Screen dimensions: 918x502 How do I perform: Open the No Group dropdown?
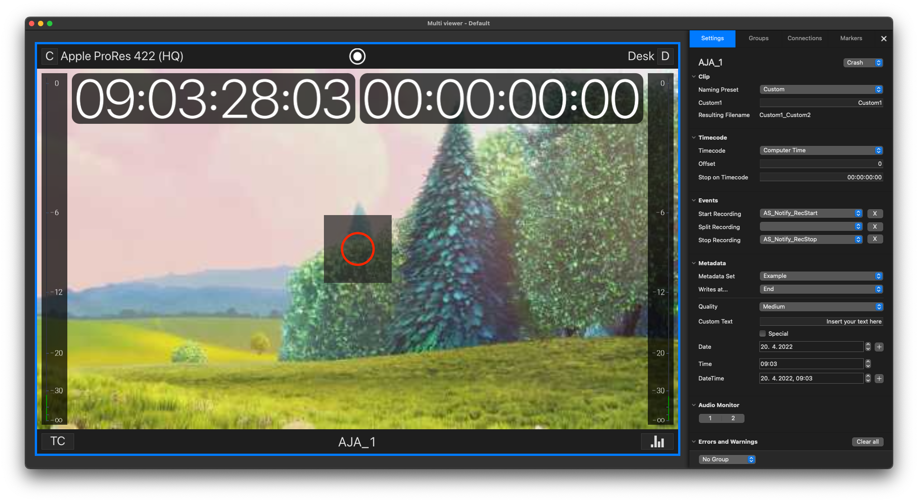tap(727, 459)
